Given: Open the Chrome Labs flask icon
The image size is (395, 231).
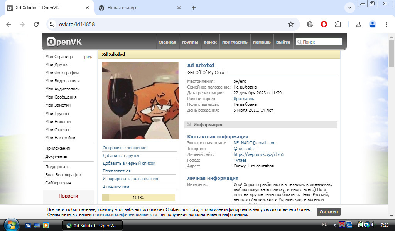Looking at the screenshot, I should (358, 24).
